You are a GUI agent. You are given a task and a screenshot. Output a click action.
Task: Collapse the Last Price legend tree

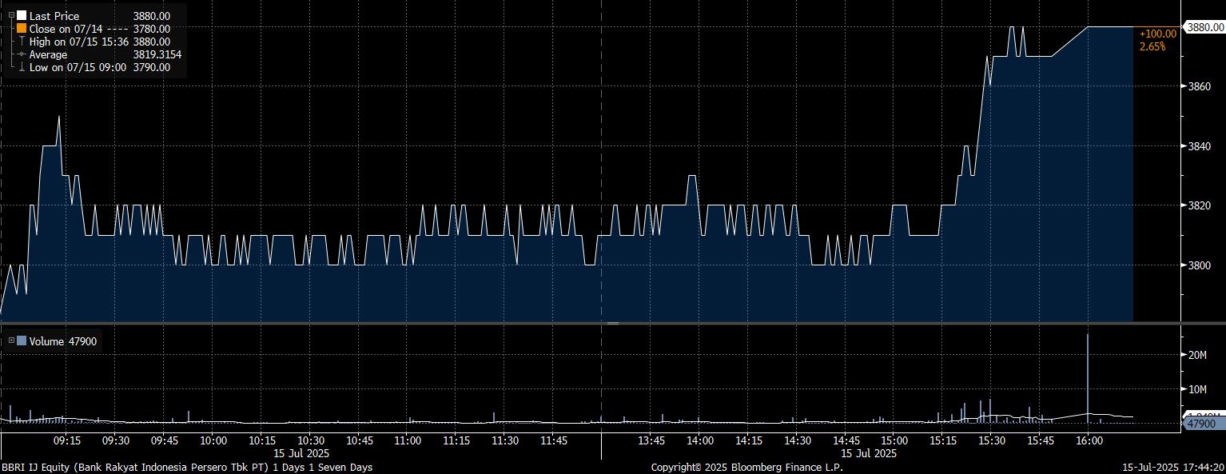pyautogui.click(x=11, y=16)
